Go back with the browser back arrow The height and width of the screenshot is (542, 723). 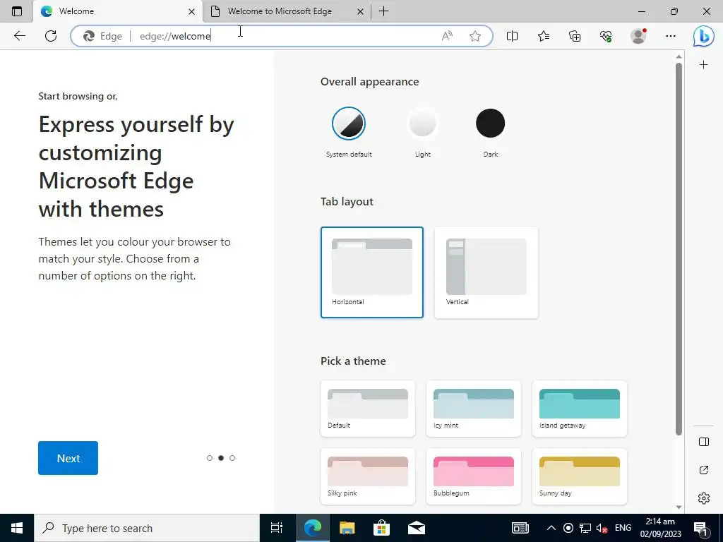point(19,36)
